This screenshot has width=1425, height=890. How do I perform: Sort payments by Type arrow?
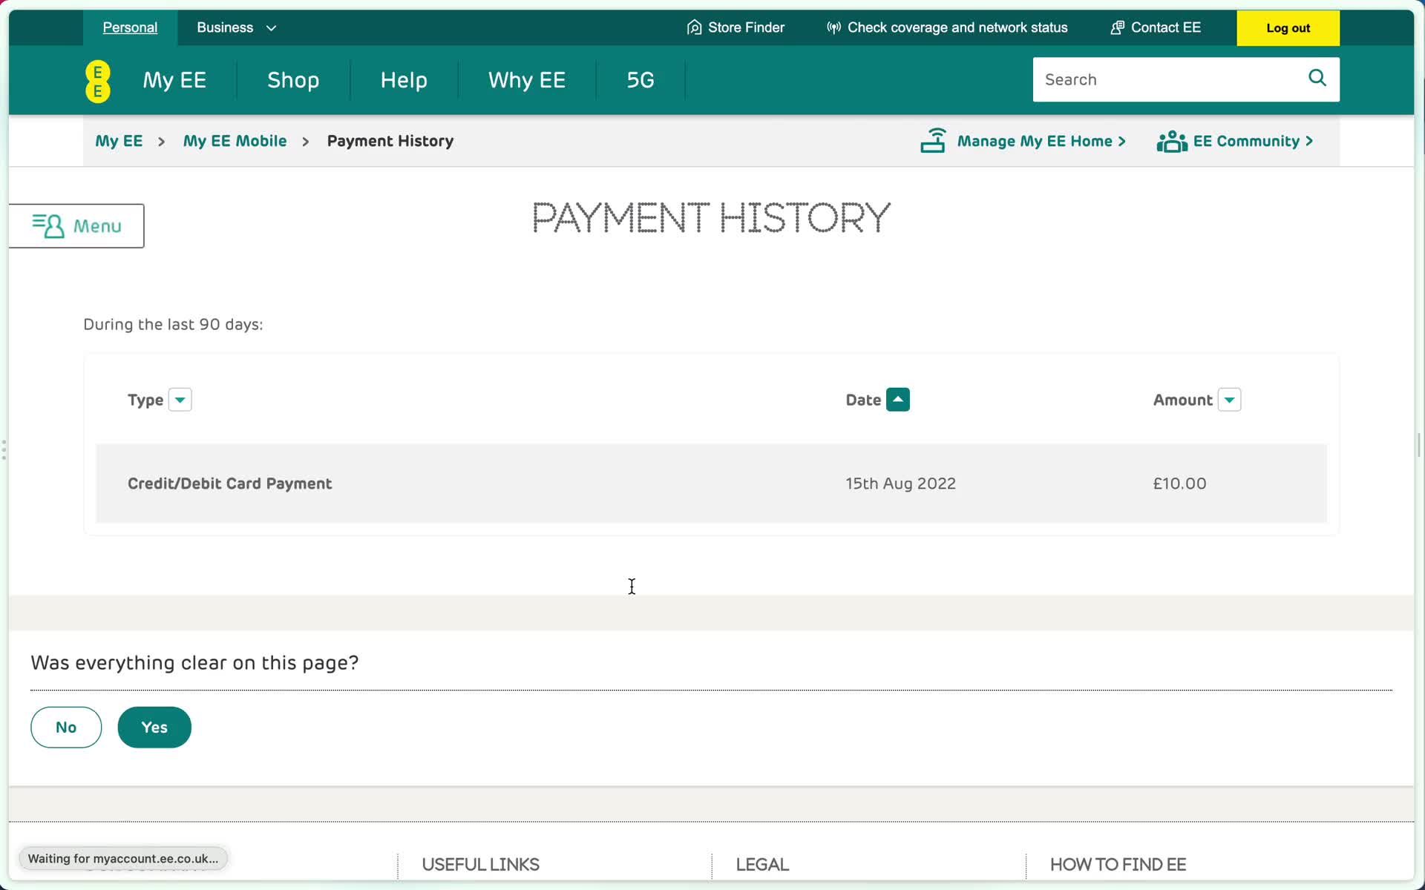tap(180, 400)
